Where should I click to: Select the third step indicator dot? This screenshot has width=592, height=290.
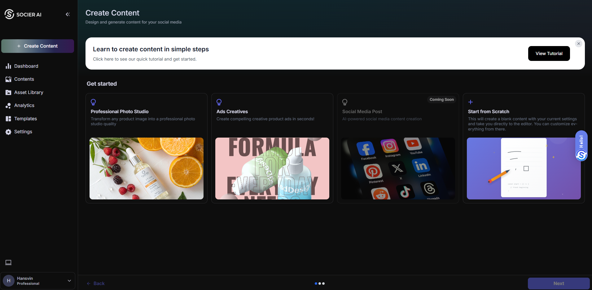(323, 284)
